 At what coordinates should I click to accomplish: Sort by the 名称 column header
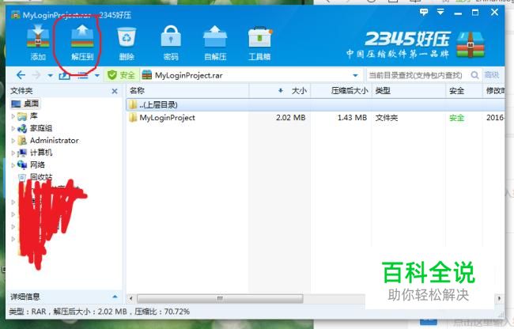pos(187,91)
